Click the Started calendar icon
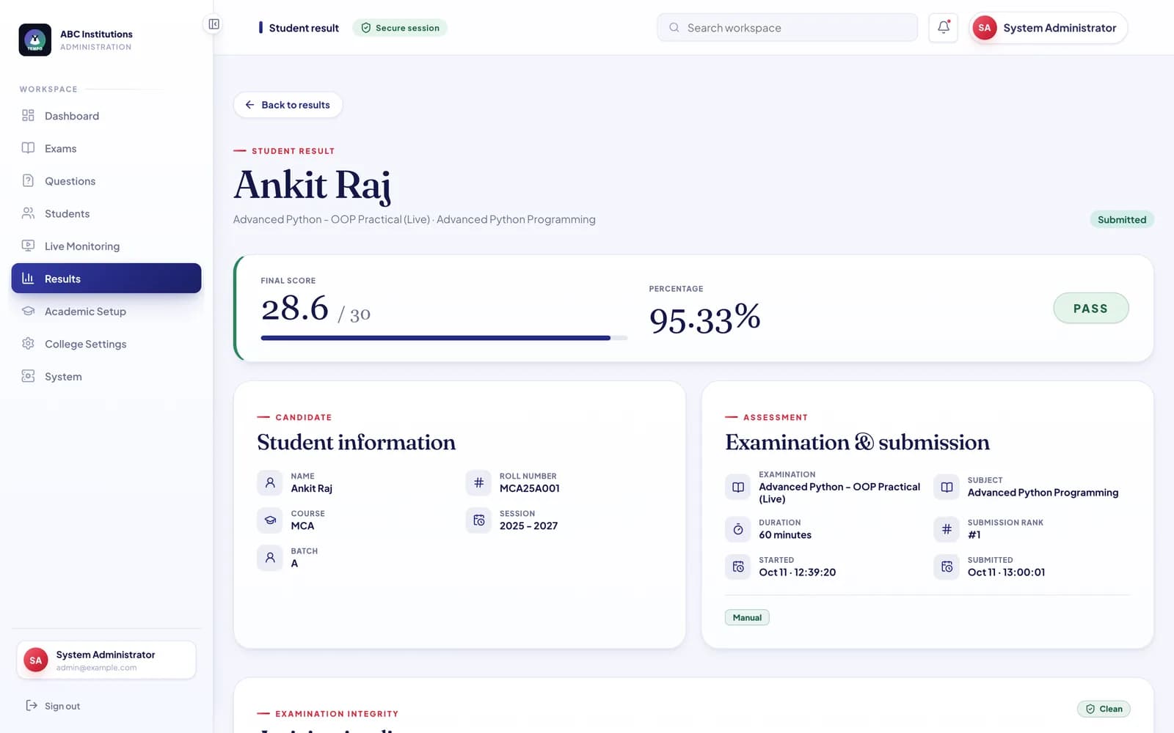 point(738,567)
